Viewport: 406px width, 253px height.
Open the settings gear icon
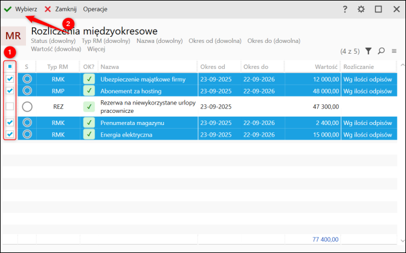[361, 10]
